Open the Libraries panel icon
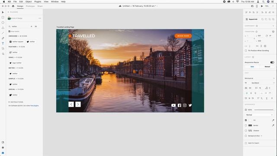277x156 pixels. tap(3, 143)
